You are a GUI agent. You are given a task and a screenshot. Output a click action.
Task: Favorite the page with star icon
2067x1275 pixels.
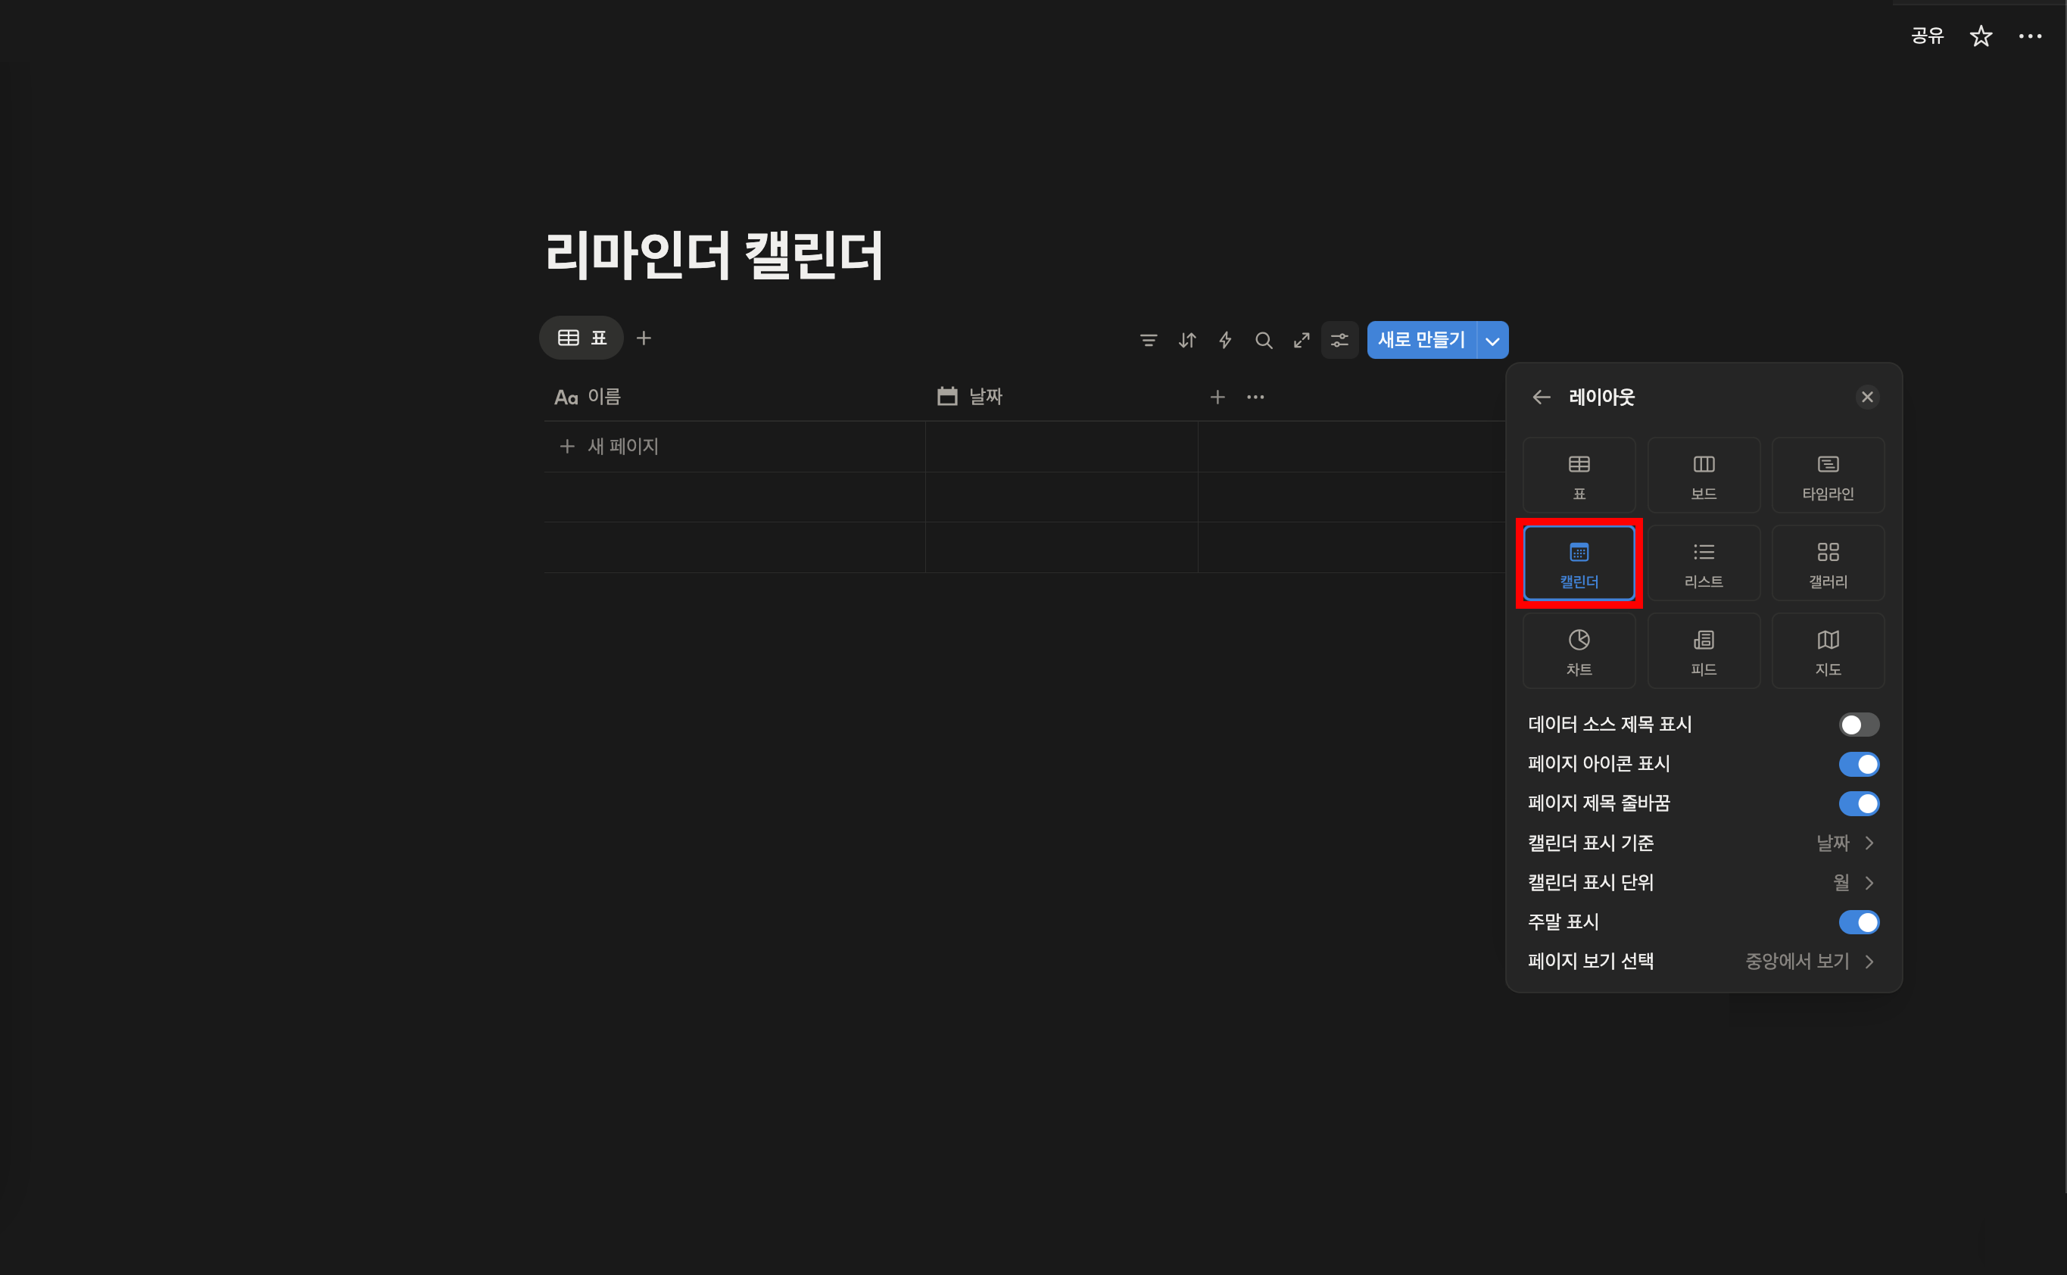click(1980, 36)
